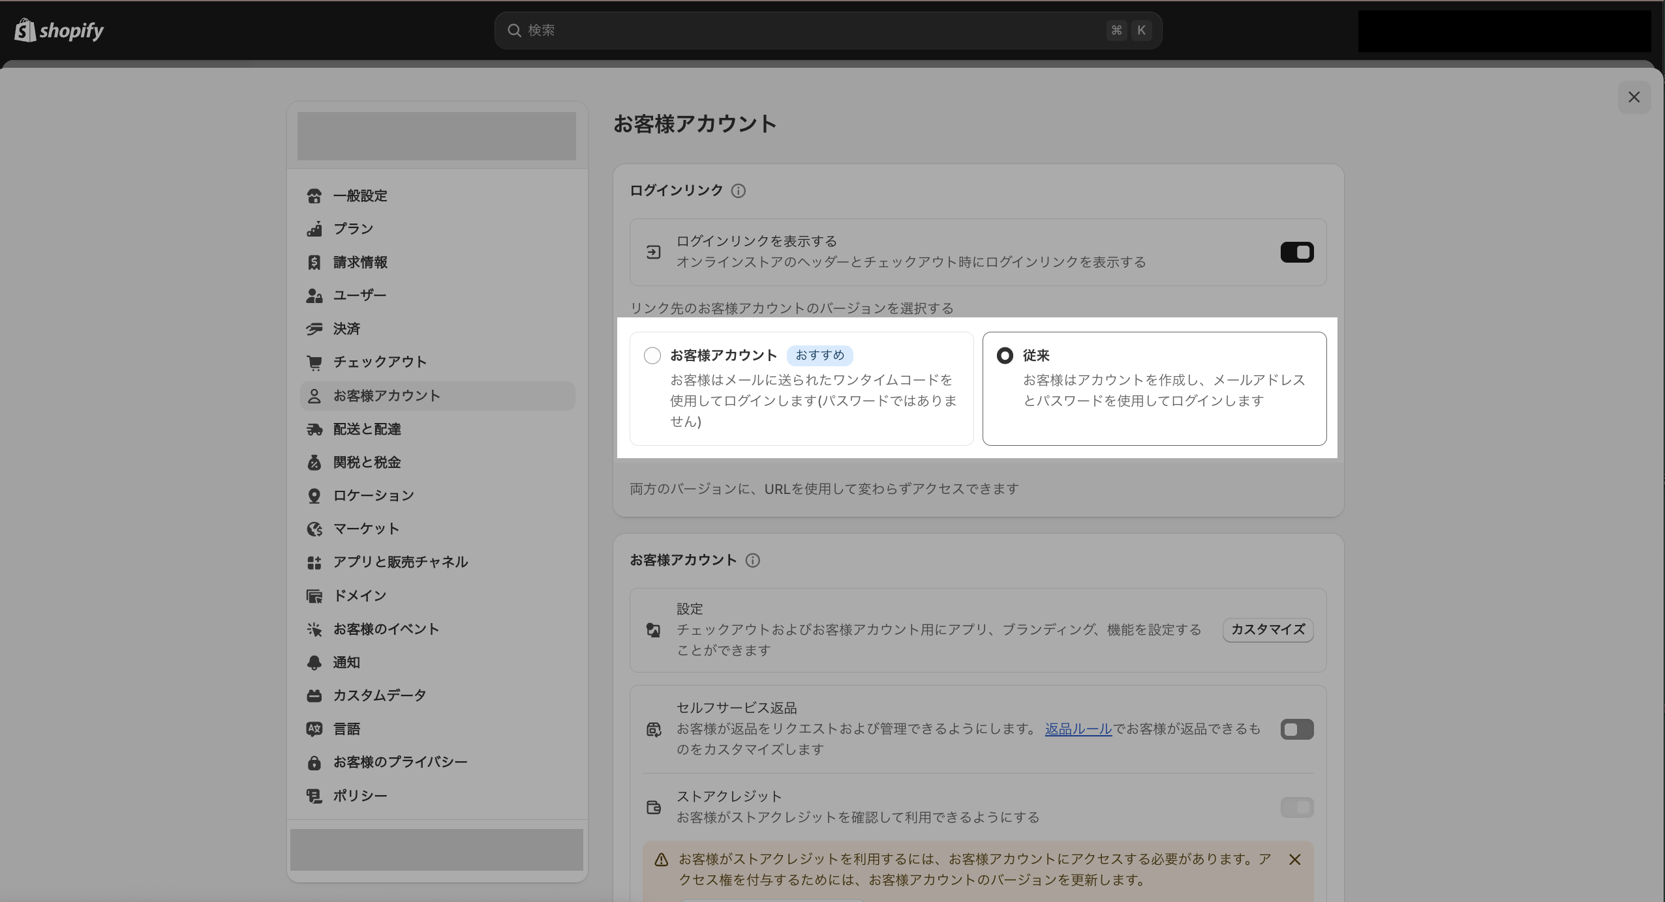Open 配送と配達 settings
This screenshot has width=1665, height=902.
point(437,429)
